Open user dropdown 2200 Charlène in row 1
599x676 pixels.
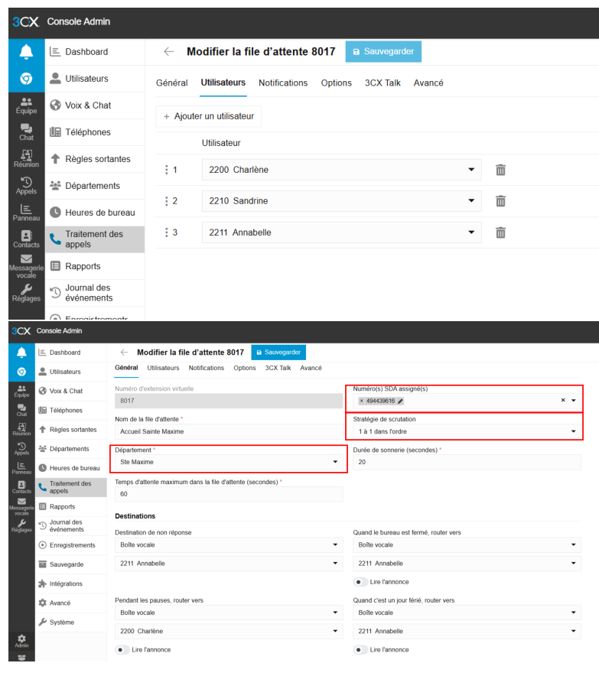coord(341,170)
